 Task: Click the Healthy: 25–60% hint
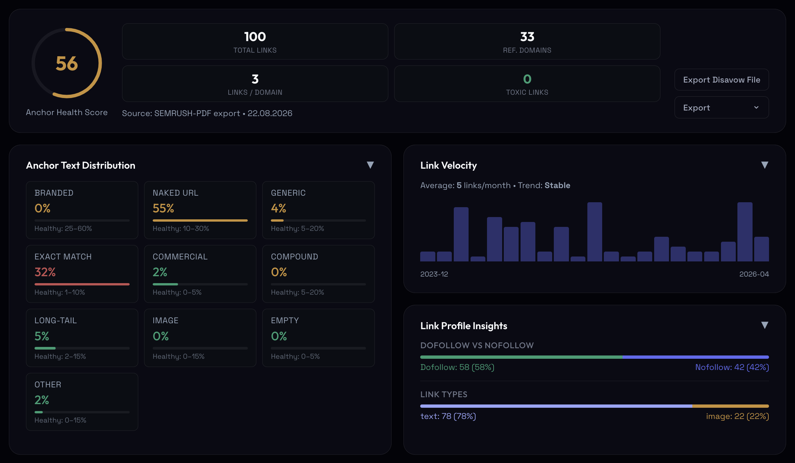click(x=63, y=228)
